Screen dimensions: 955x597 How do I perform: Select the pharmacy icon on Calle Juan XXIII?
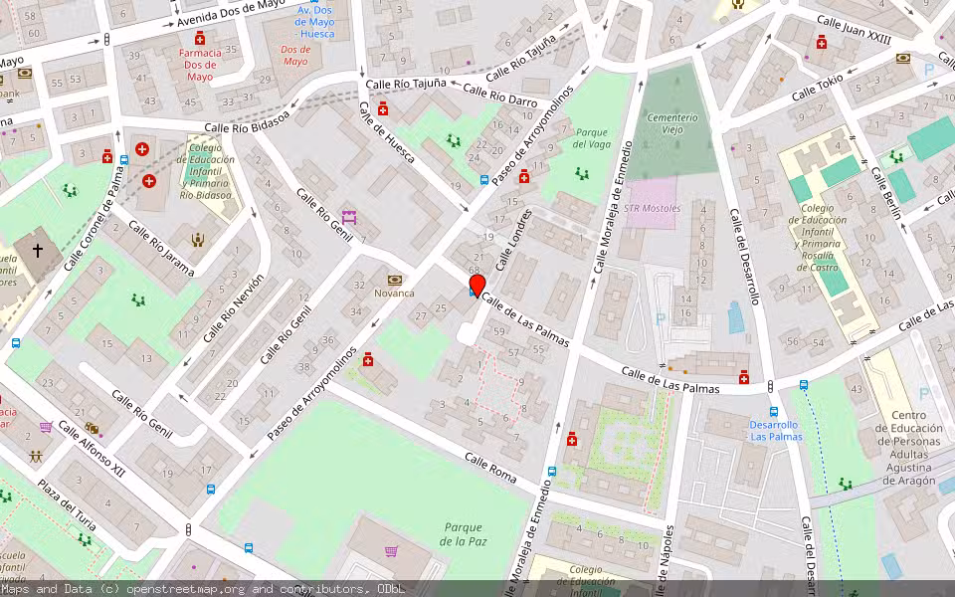click(822, 42)
